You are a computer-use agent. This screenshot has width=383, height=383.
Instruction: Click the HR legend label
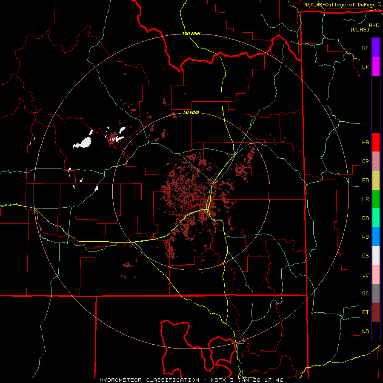pyautogui.click(x=365, y=199)
